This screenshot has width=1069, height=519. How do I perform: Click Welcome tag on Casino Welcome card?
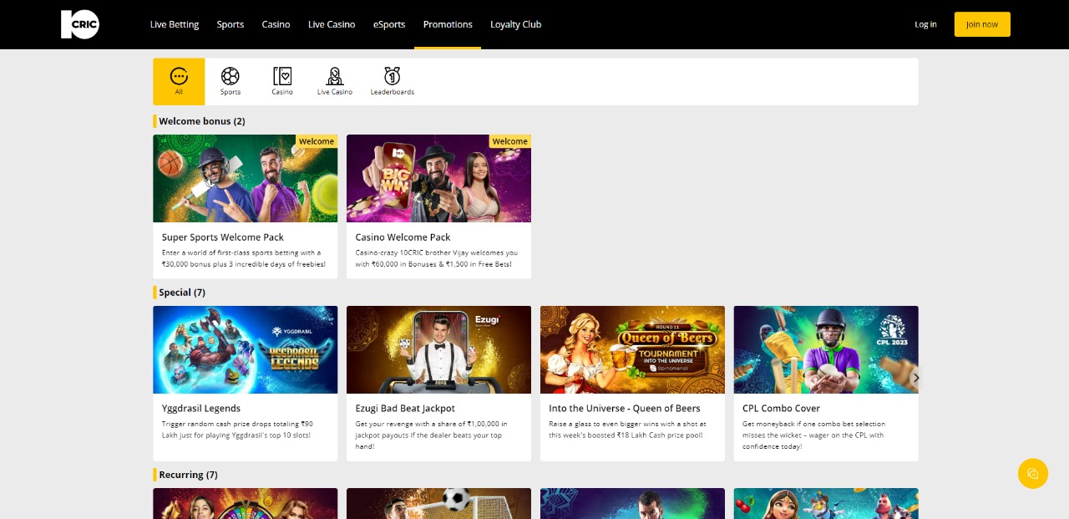click(x=509, y=141)
